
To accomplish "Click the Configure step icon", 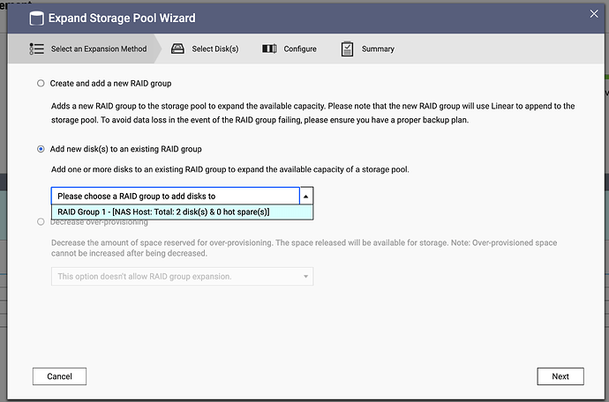I will [x=269, y=48].
